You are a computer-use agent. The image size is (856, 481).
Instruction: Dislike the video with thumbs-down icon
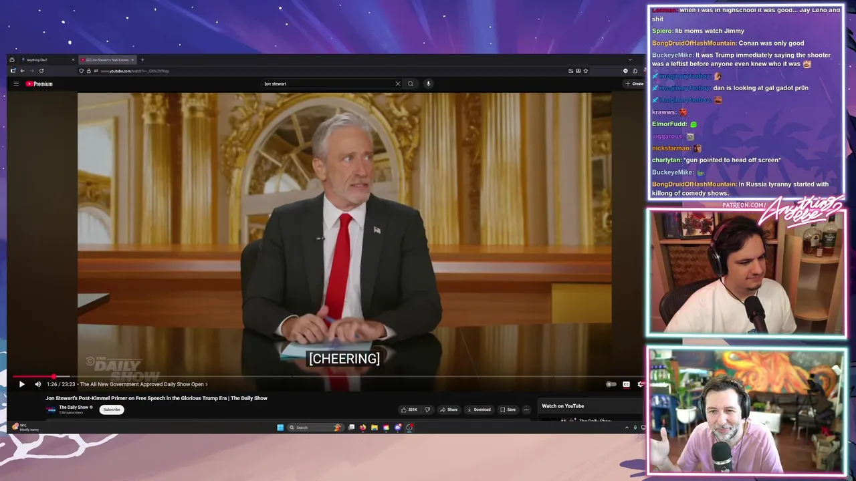point(427,410)
